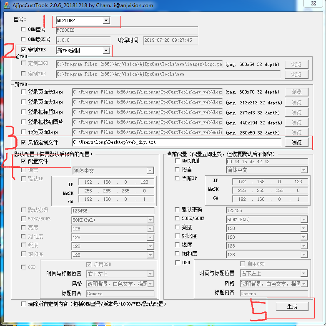
Task: Click the web_diy.txt file path field
Action: [176, 142]
